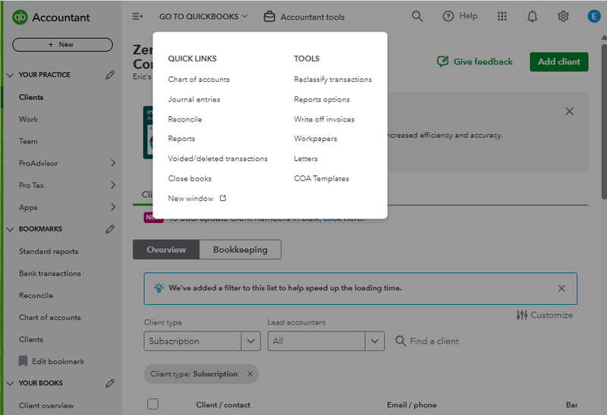Open Bank transactions bookmark
607x415 pixels.
[50, 274]
